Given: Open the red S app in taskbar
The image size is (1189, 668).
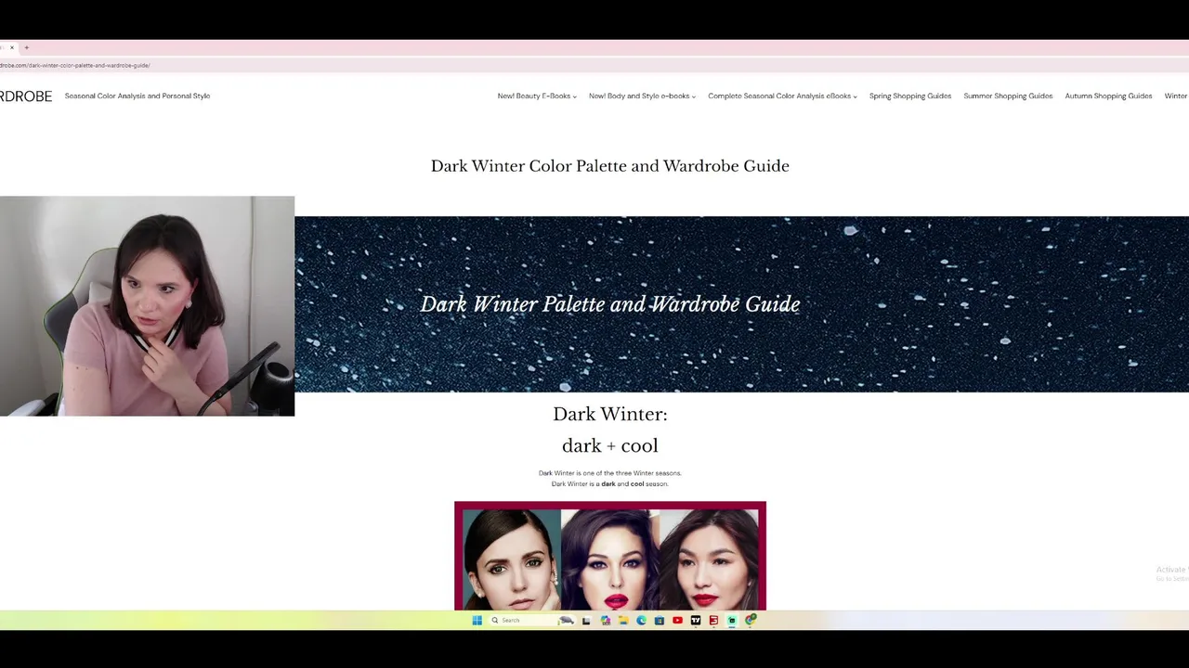Looking at the screenshot, I should coord(713,620).
